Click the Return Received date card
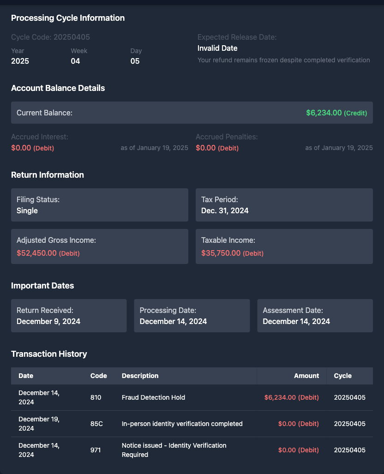 (69, 316)
